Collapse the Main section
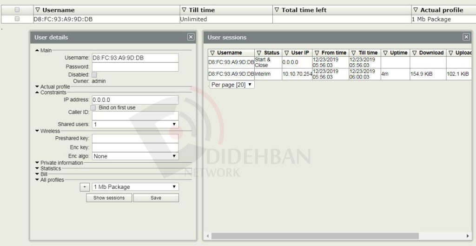 pos(37,50)
